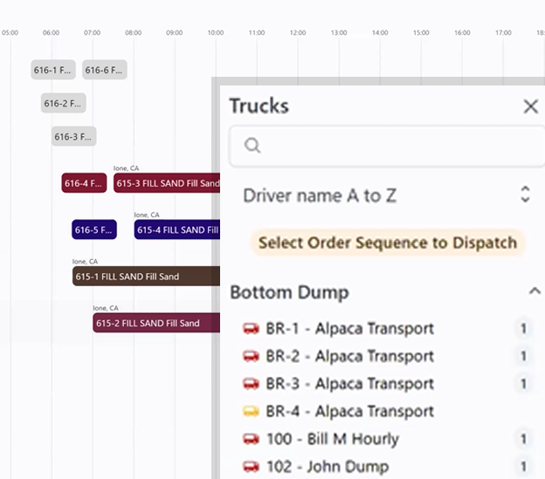Select truck BR-1 - Alpaca Transport
Viewport: 545px width, 479px height.
[x=349, y=328]
